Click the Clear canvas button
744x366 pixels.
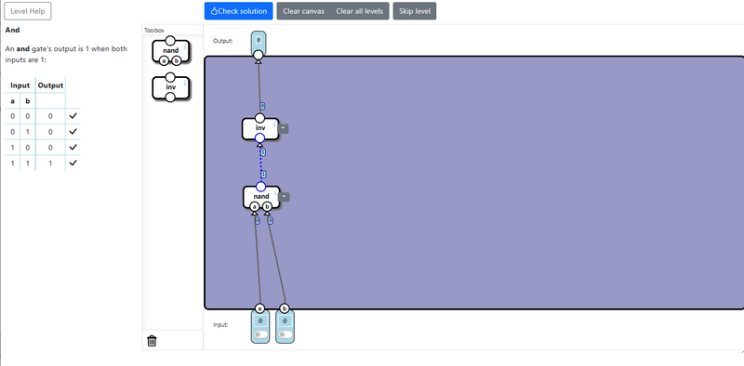pyautogui.click(x=304, y=11)
